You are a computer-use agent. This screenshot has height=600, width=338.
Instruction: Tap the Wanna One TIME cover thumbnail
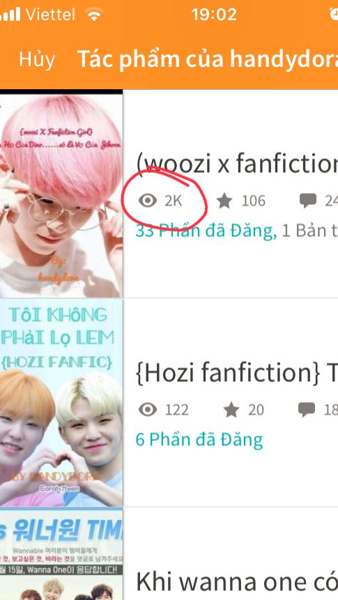tap(61, 555)
